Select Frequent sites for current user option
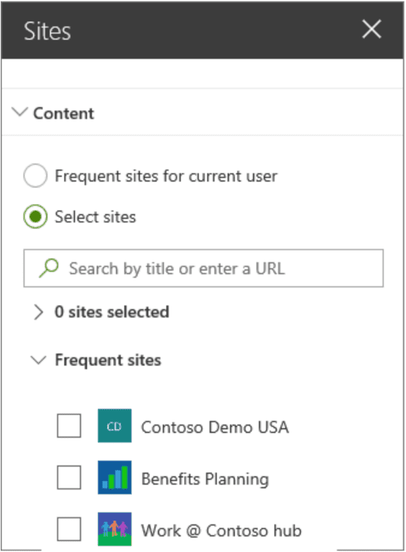The height and width of the screenshot is (552, 406). pos(35,176)
